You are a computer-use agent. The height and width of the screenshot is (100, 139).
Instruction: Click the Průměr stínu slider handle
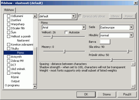[112, 60]
